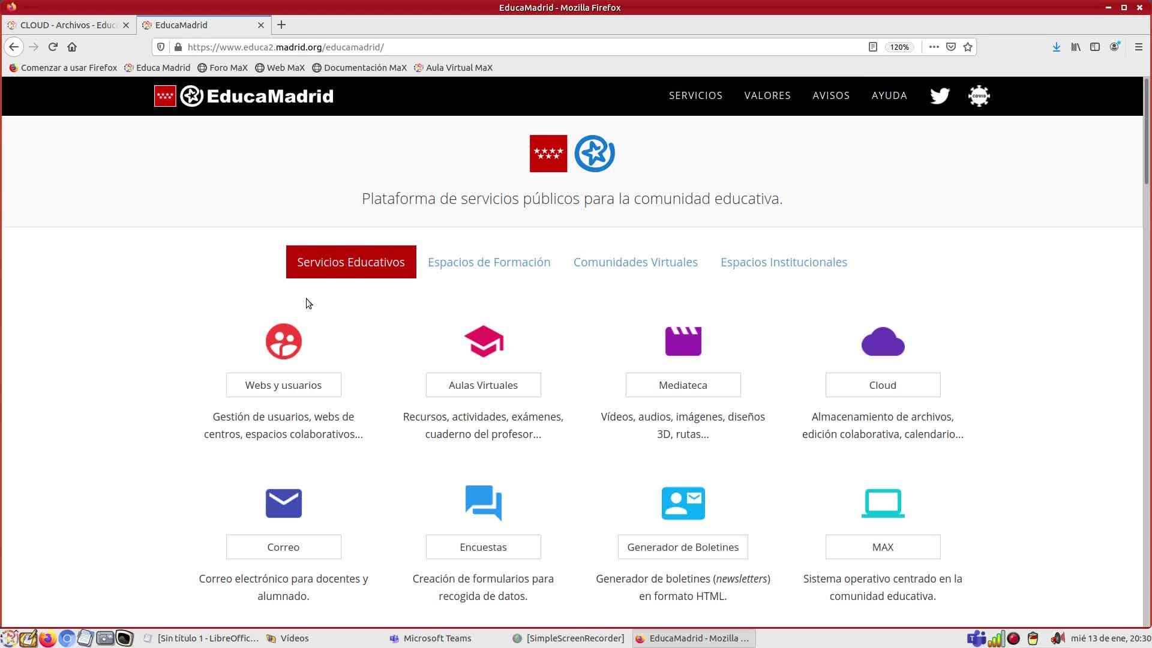Image resolution: width=1152 pixels, height=648 pixels.
Task: Click the Correo envelope icon
Action: click(x=284, y=503)
